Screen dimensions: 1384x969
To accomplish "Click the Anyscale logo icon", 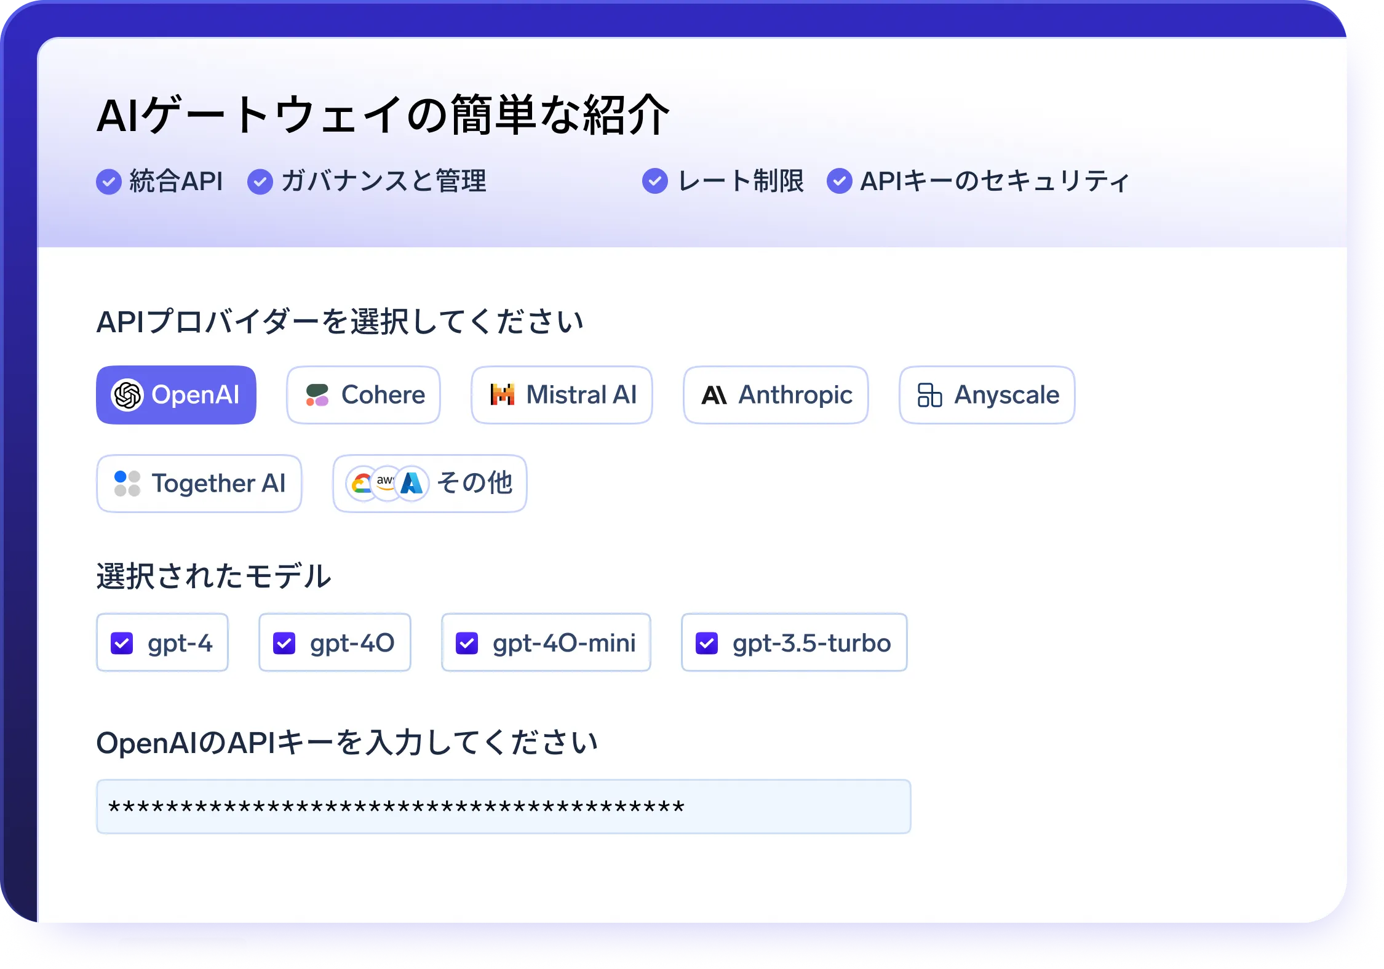I will [x=929, y=395].
